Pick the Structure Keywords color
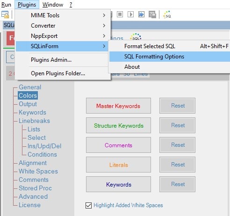230x216 pixels. (118, 125)
